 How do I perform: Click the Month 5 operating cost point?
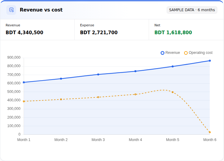[x=173, y=92]
